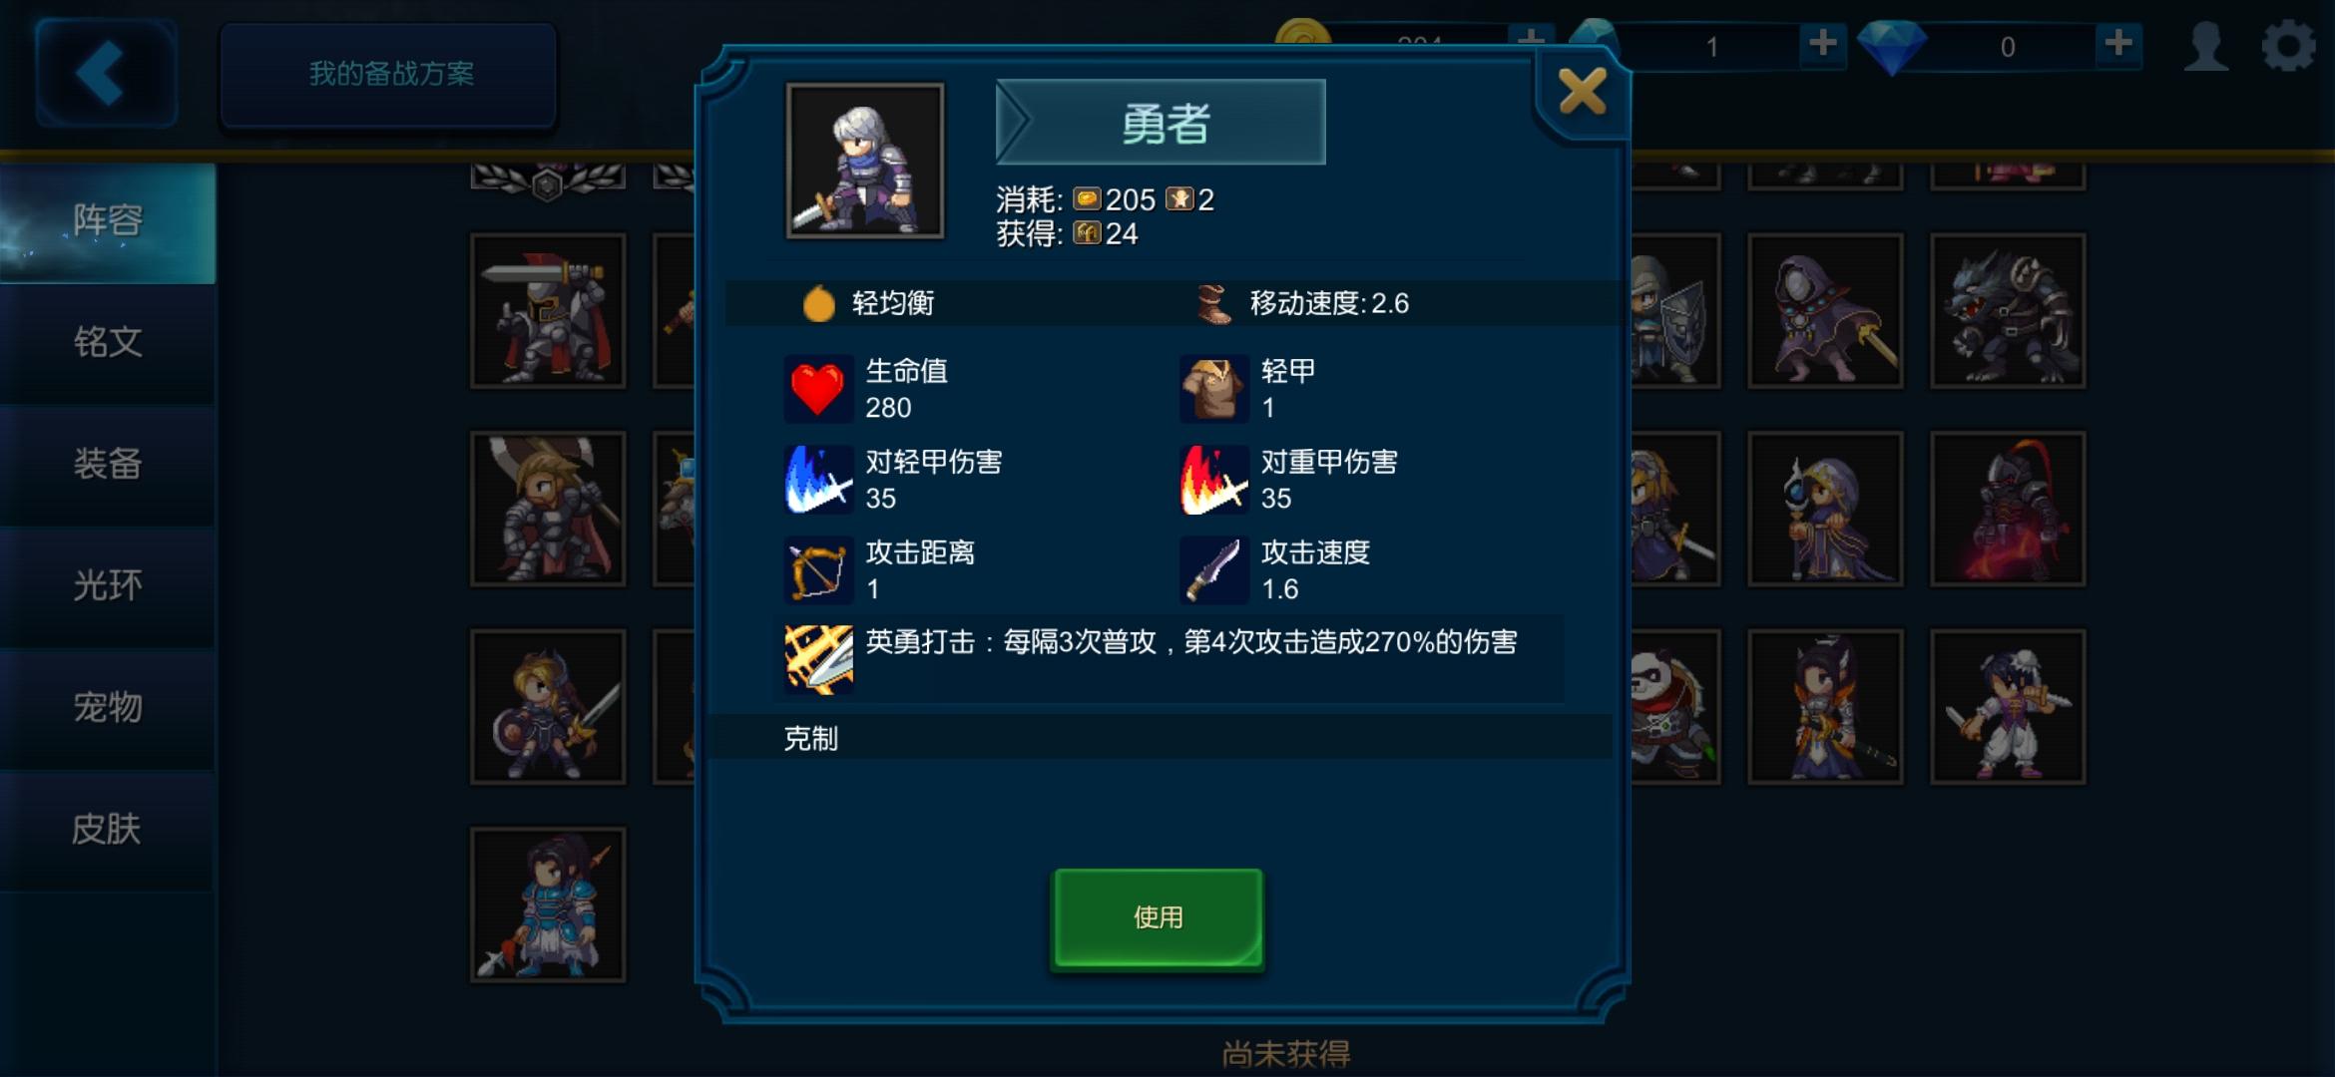Select the werewolf hero portrait
Image resolution: width=2335 pixels, height=1077 pixels.
(x=2008, y=311)
